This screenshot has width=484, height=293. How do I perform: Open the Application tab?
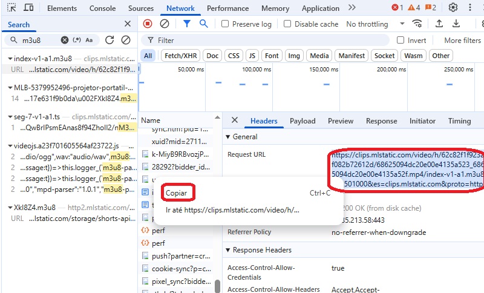point(321,8)
